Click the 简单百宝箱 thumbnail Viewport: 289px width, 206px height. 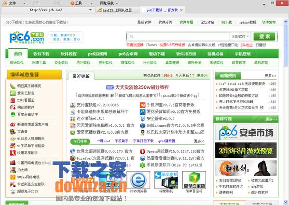pos(194,180)
